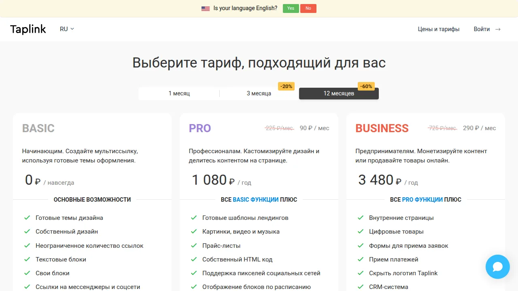Screen dimensions: 518x291
Task: Confirm English language with Yes
Action: [291, 8]
